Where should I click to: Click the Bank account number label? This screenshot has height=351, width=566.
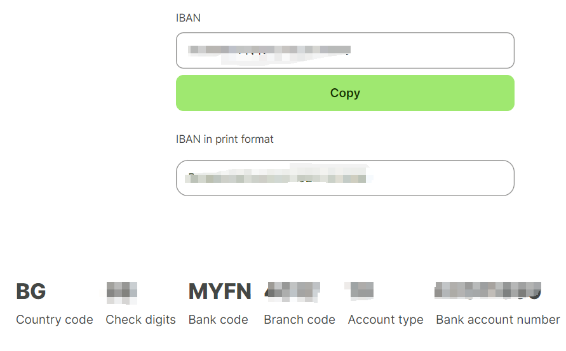click(x=498, y=319)
